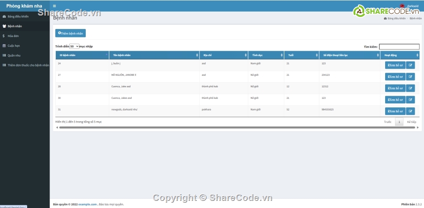Screen dimensions: 424x208
Task: Sort by Tên bệnh nhân column arrow
Action: (x=197, y=55)
